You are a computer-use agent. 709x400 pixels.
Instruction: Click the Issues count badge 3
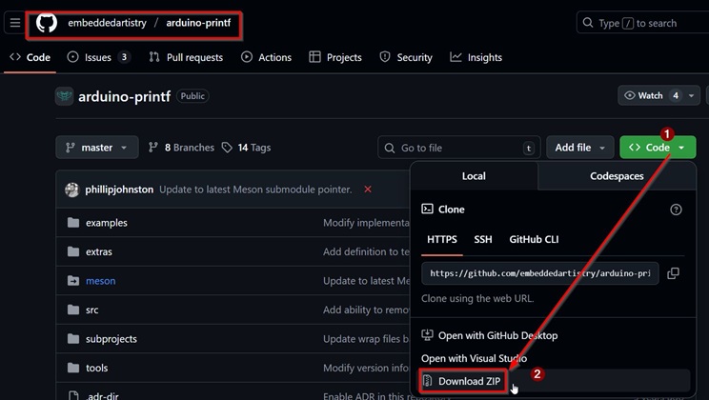pyautogui.click(x=124, y=57)
